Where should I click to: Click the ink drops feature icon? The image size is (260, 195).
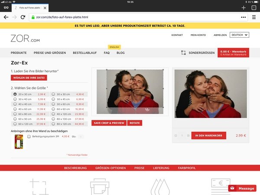[160, 187]
